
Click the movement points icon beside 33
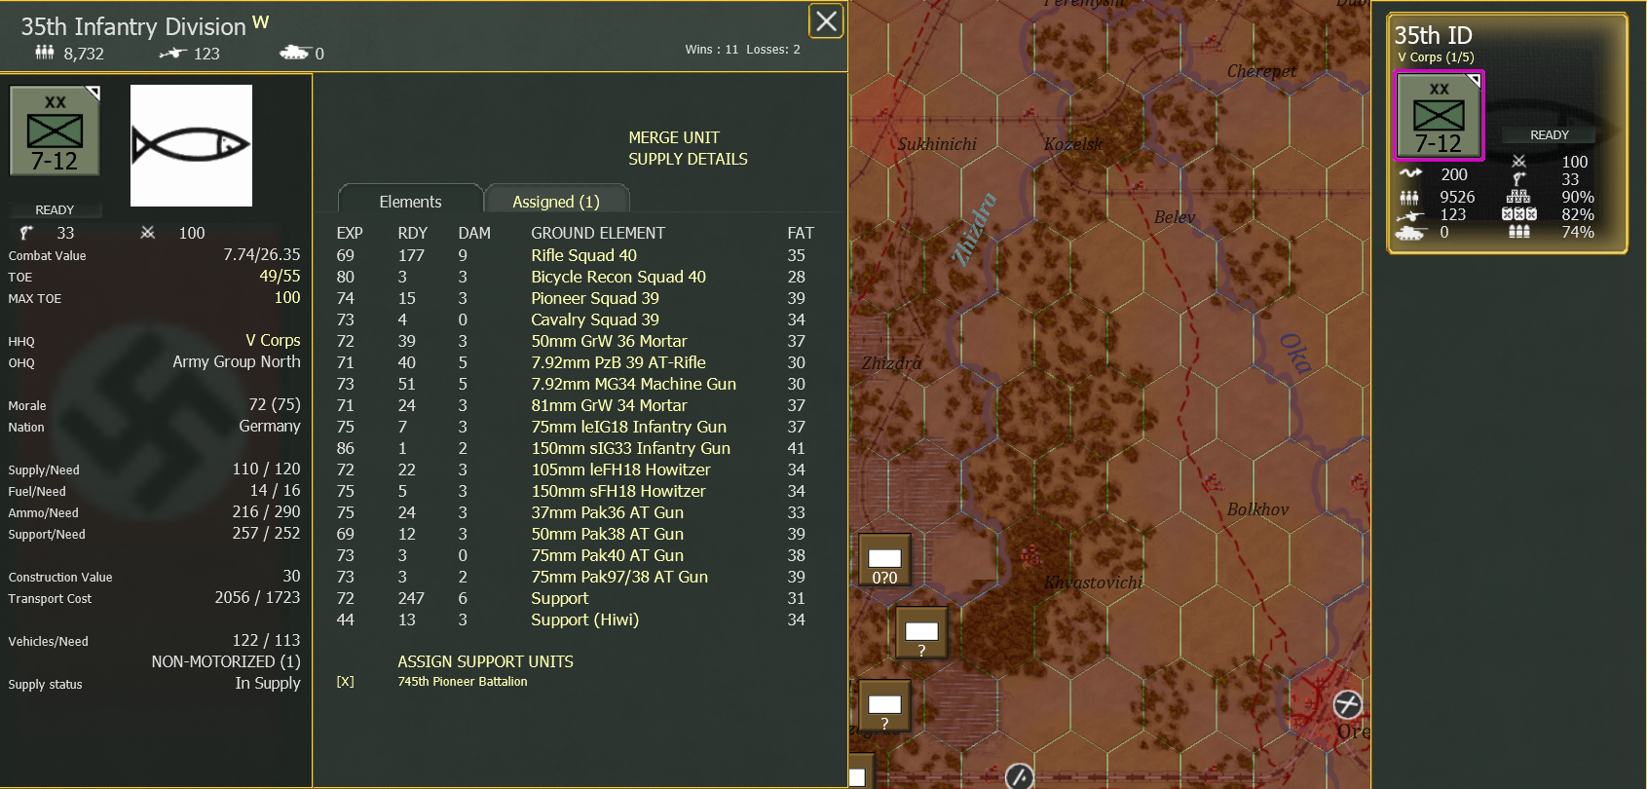click(26, 233)
